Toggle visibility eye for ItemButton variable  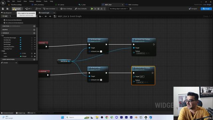[35, 42]
